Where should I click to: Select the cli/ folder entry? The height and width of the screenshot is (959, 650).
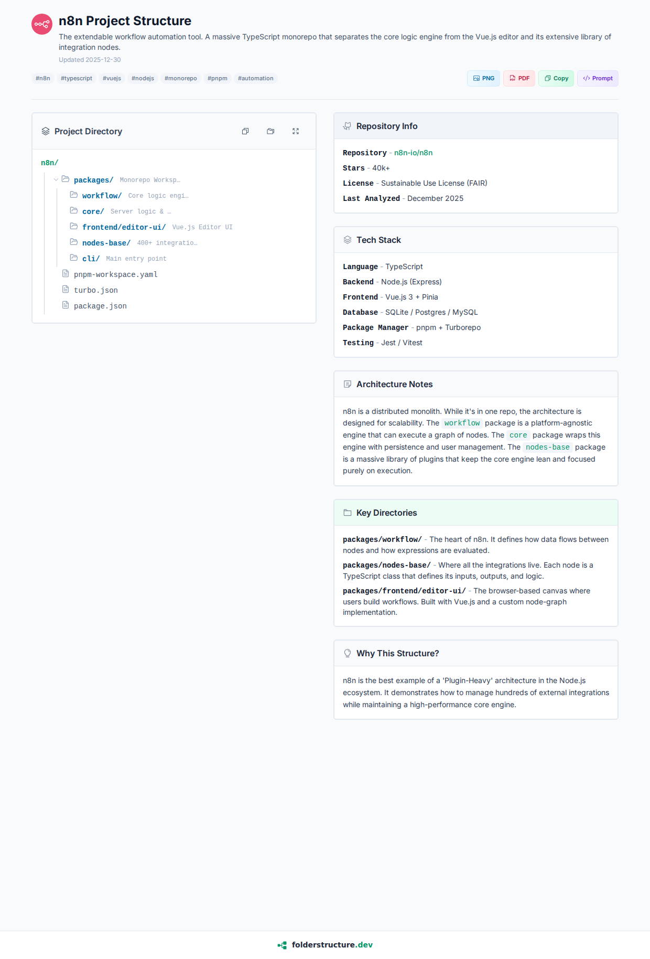click(x=91, y=259)
